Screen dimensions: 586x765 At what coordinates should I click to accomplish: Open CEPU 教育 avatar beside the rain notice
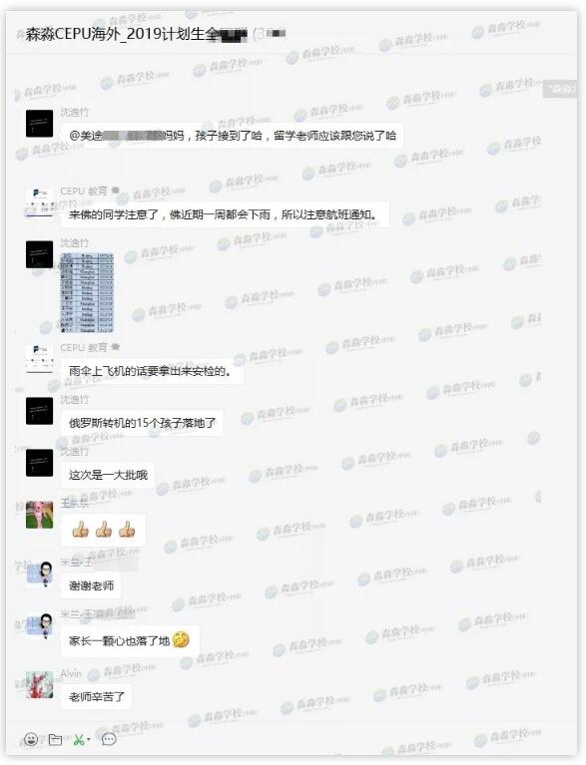pos(39,202)
